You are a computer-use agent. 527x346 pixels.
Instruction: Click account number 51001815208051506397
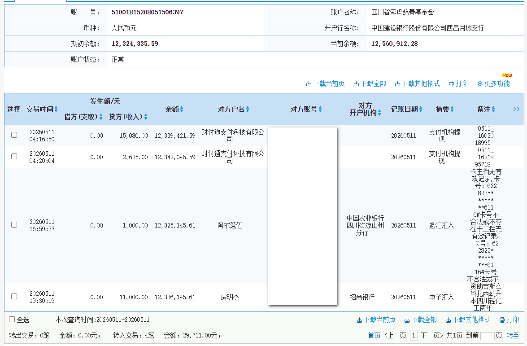coord(148,12)
